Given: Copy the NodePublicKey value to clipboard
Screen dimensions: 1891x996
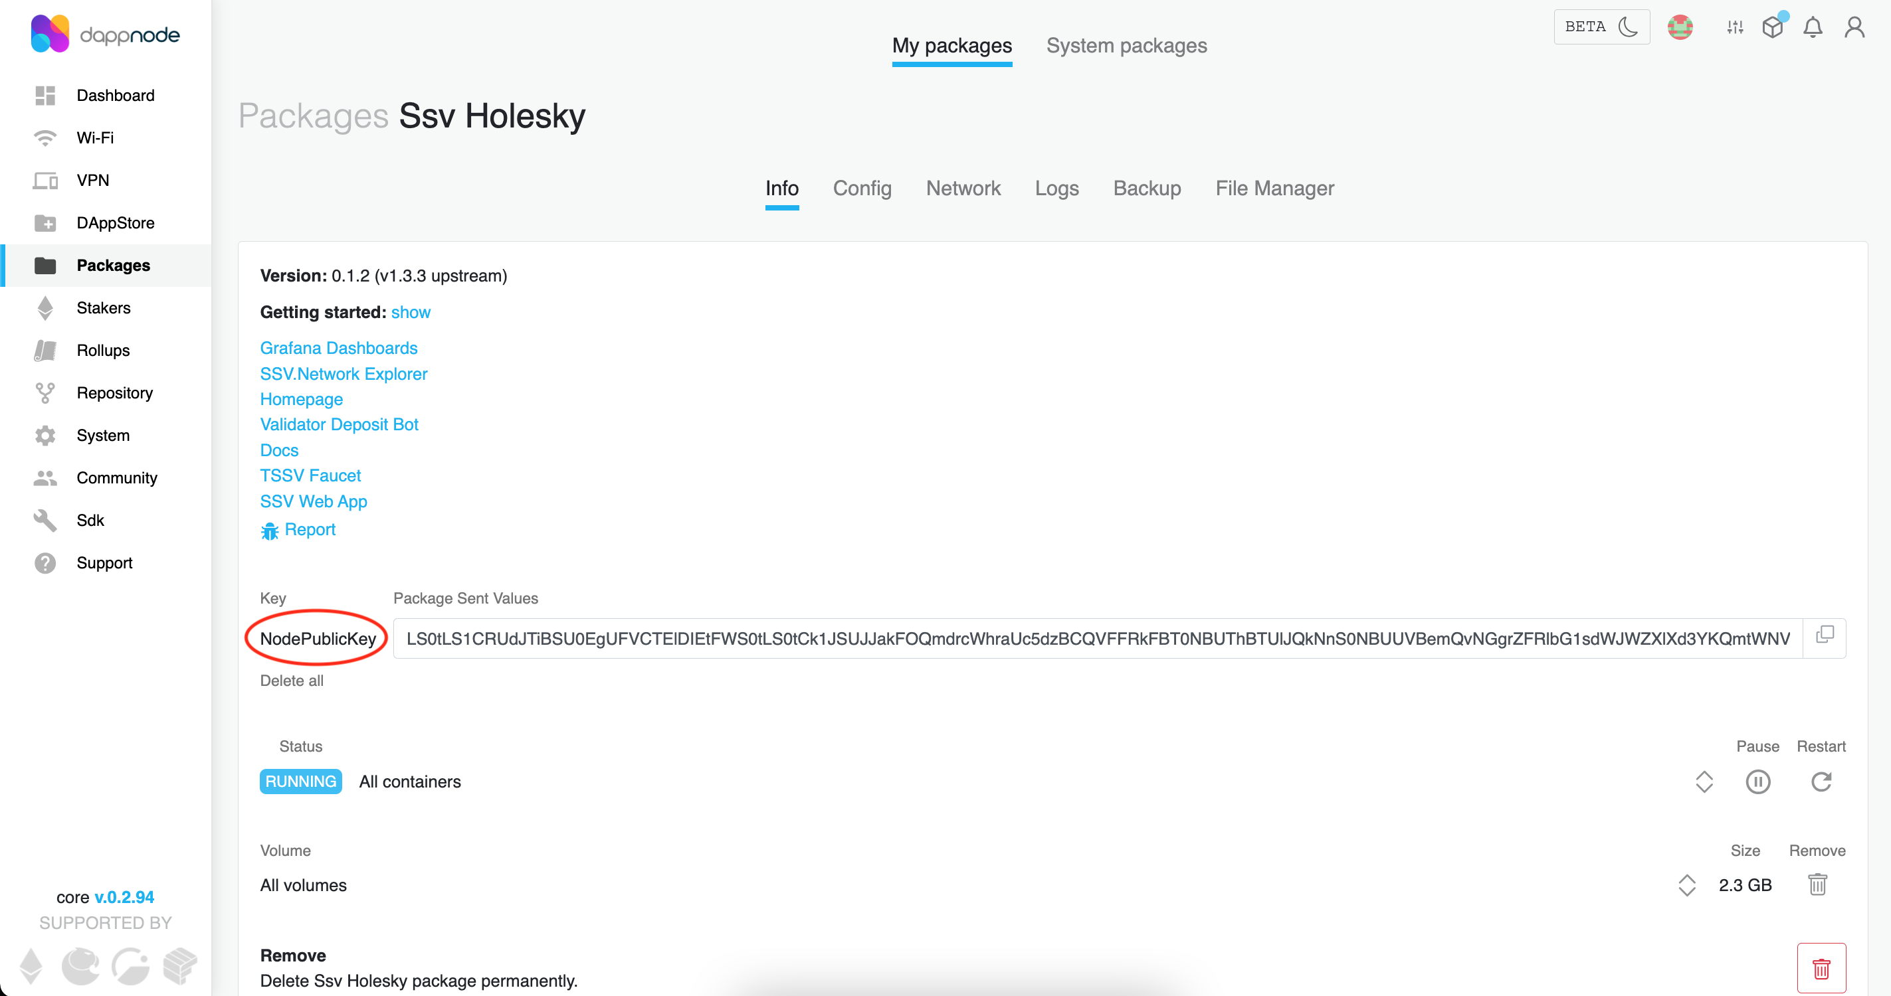Looking at the screenshot, I should click(x=1824, y=635).
